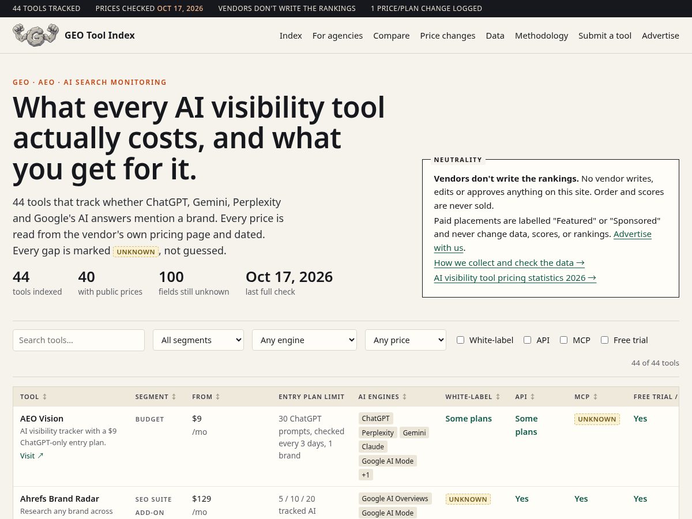Click the Perplexity engine tag

point(378,432)
